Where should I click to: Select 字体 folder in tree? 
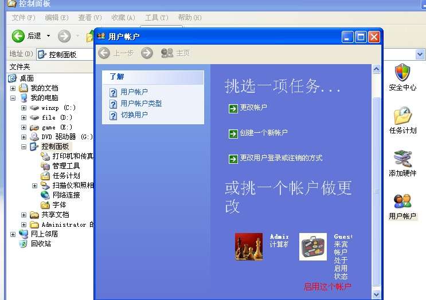[x=59, y=205]
